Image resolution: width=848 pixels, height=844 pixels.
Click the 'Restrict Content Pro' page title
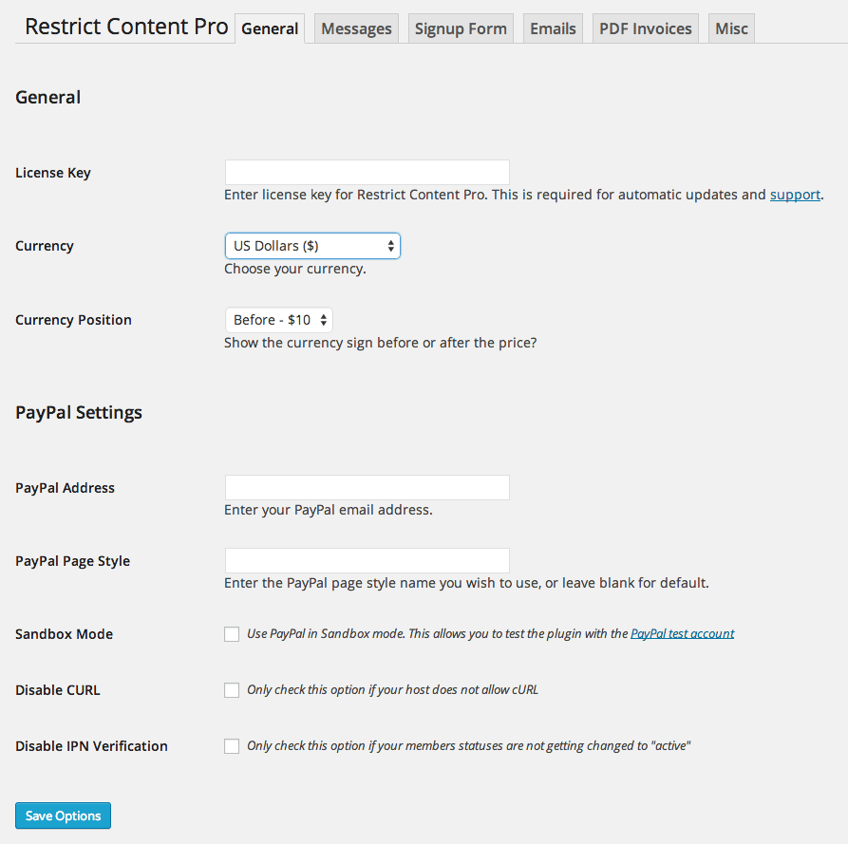[x=126, y=27]
